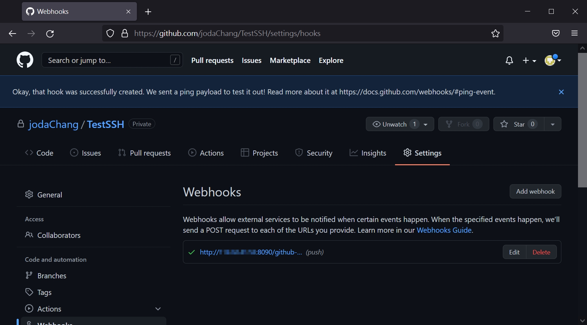View site security lock info
The height and width of the screenshot is (325, 587).
pos(125,34)
